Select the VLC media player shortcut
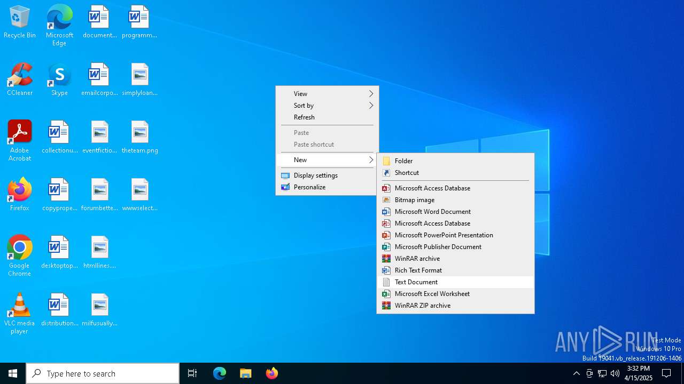The width and height of the screenshot is (684, 384). [x=20, y=314]
